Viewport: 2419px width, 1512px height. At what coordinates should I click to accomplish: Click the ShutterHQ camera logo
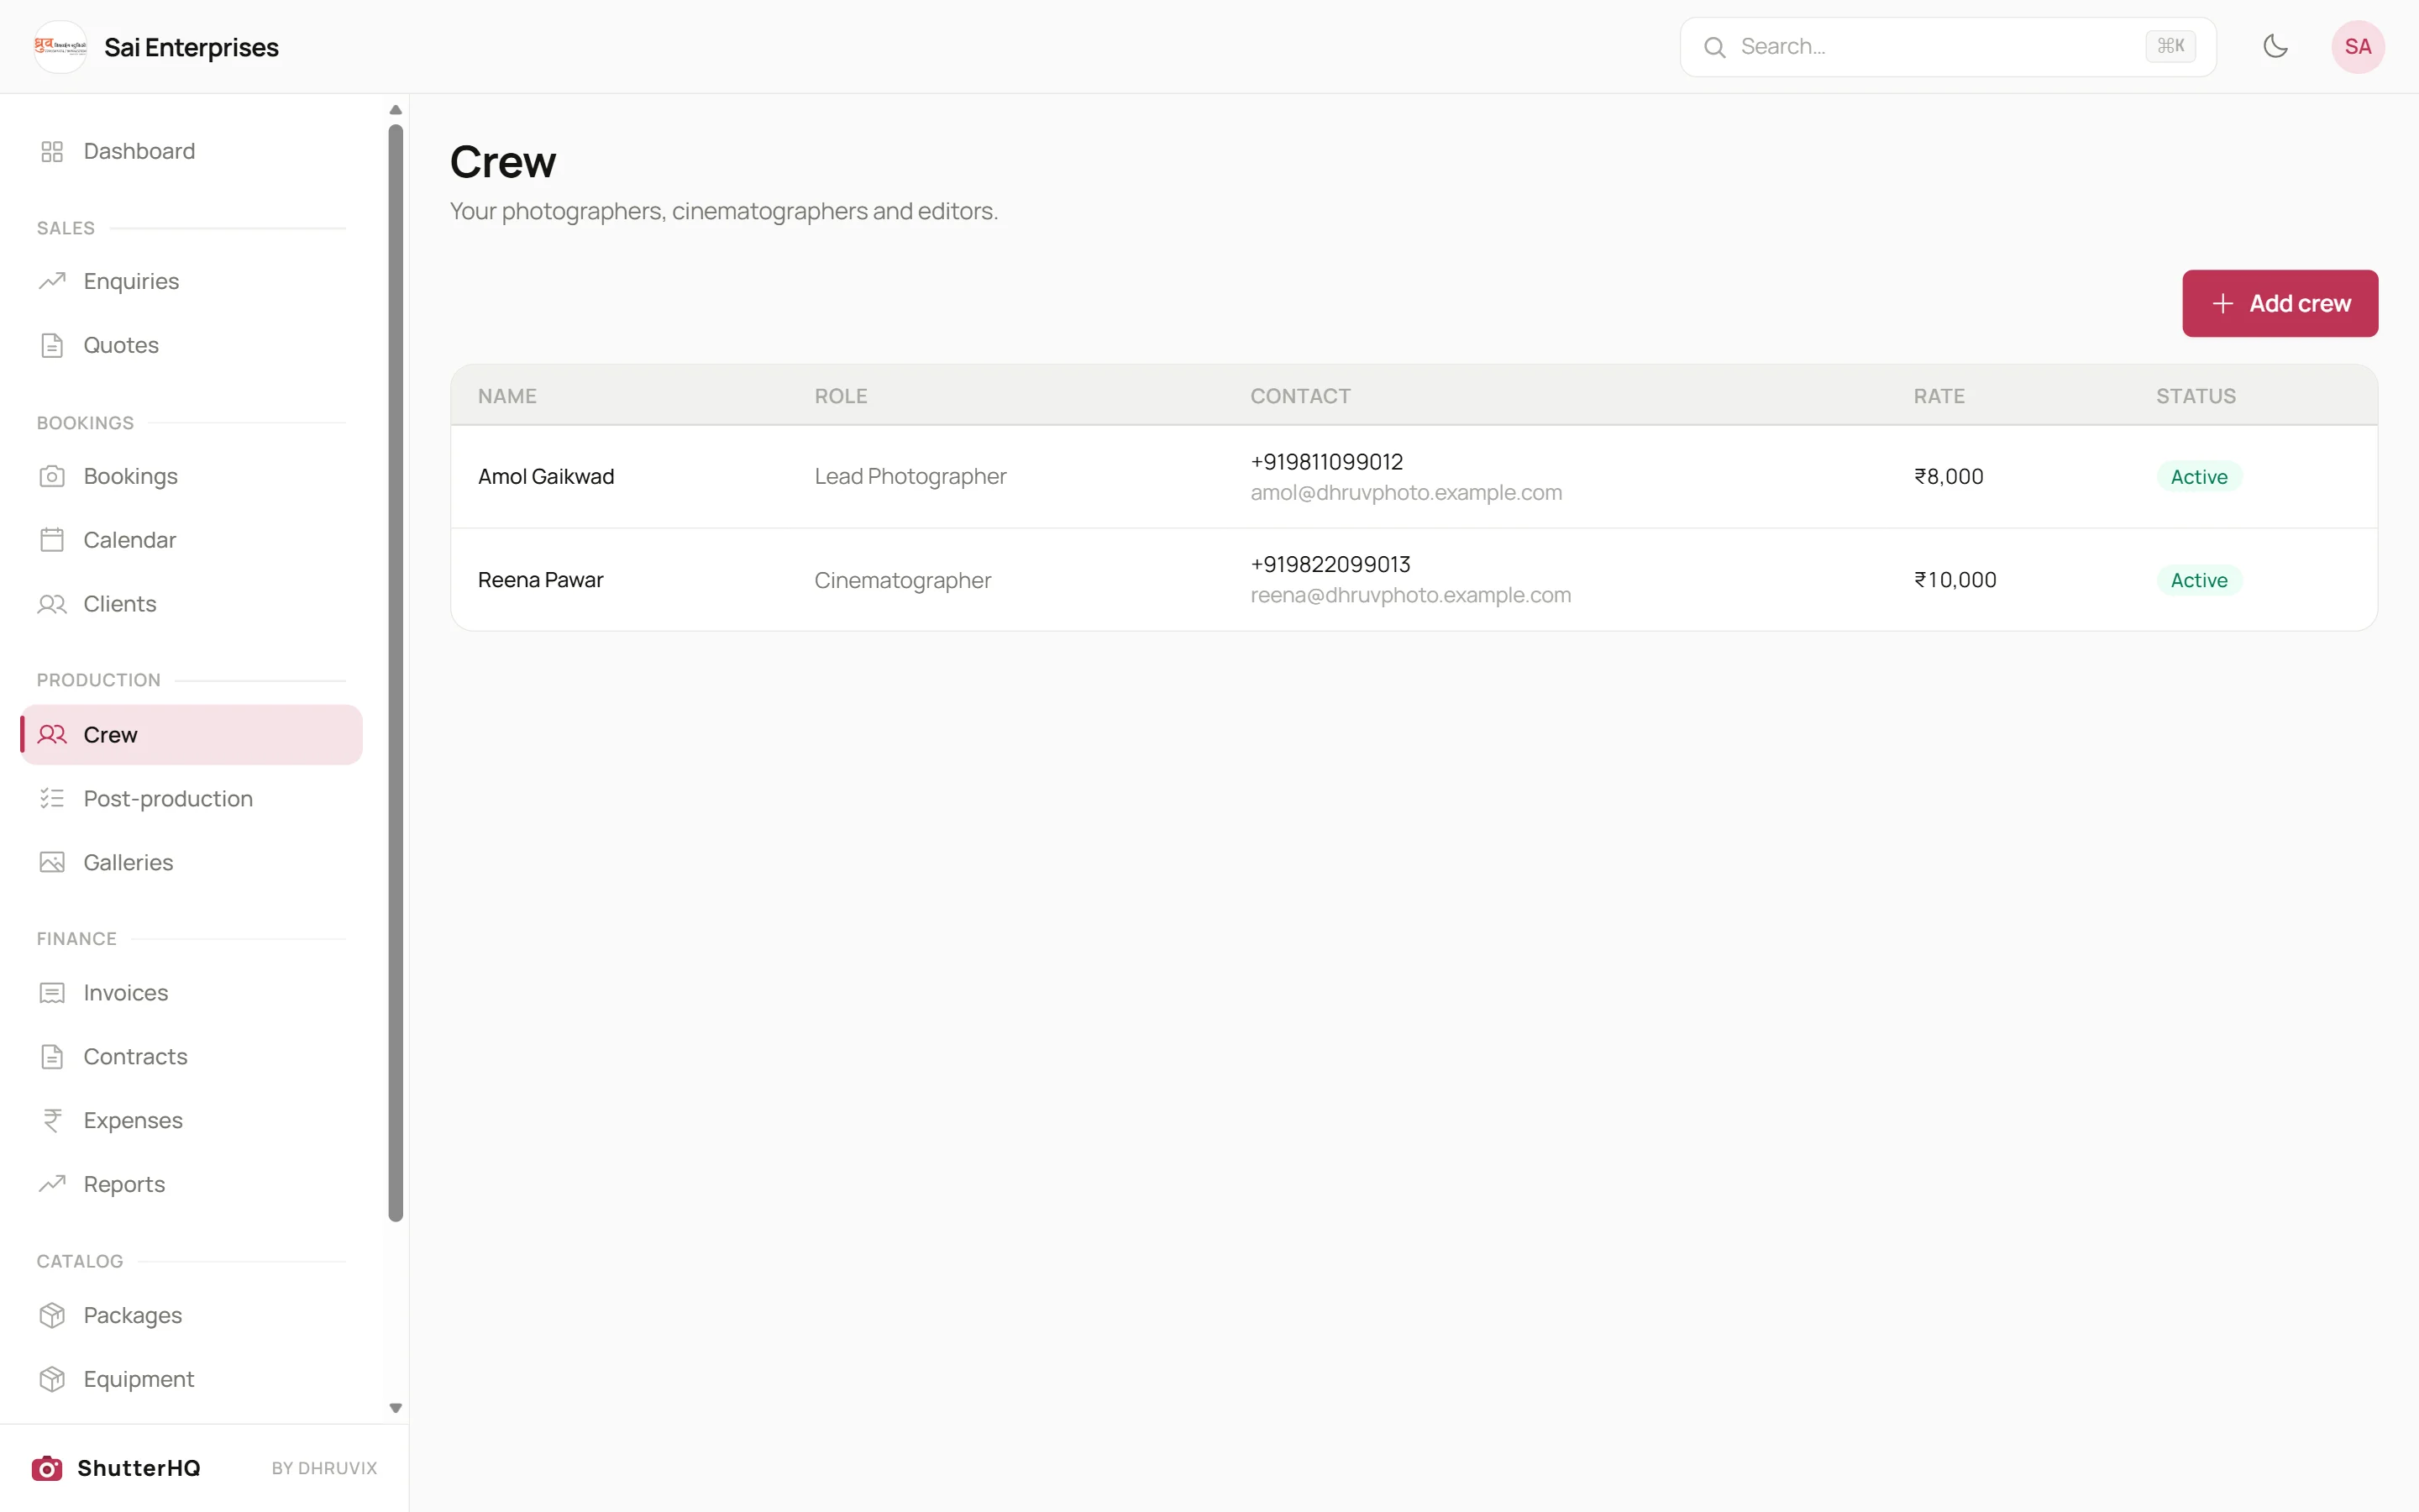[x=47, y=1468]
